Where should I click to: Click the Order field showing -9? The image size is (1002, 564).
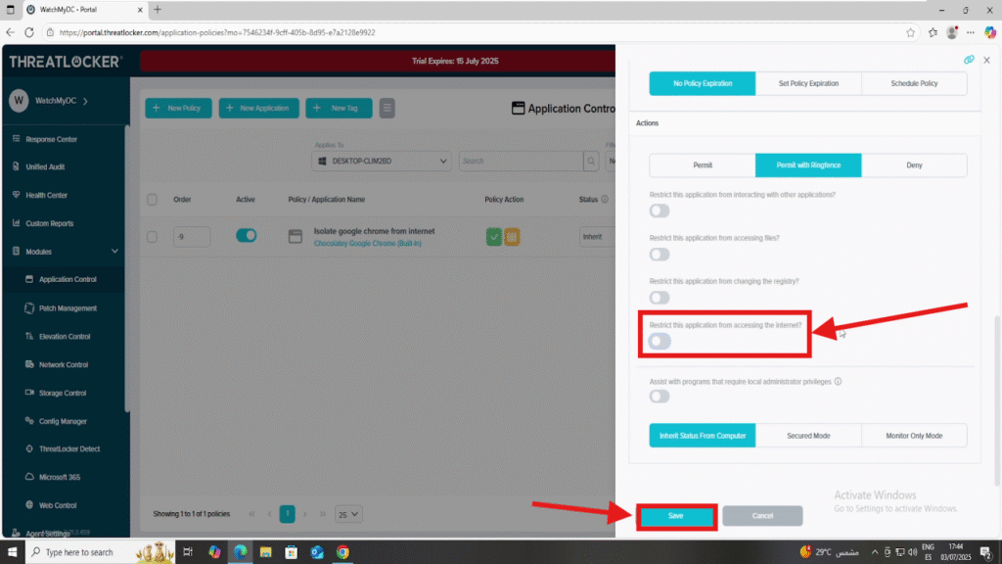point(191,237)
